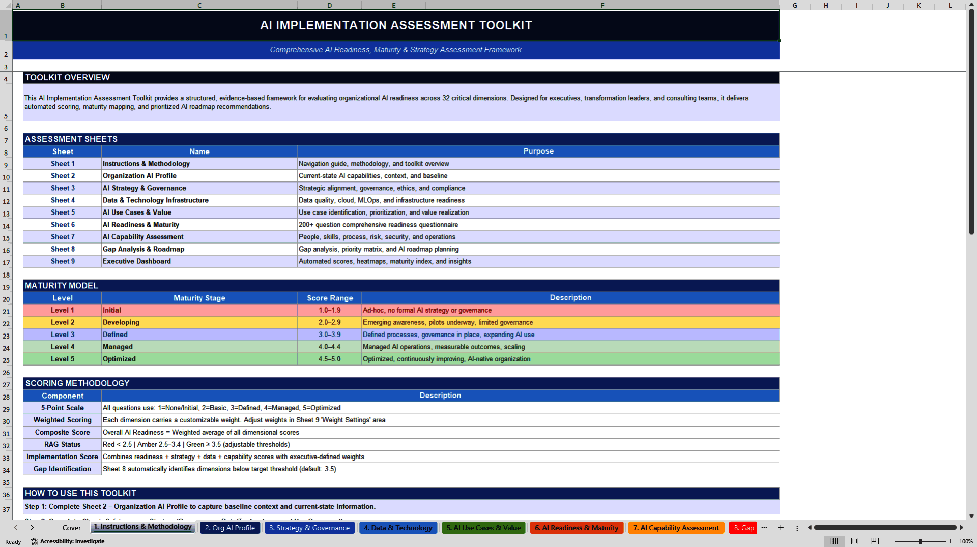Show more sheet tabs via ellipsis

click(x=764, y=528)
